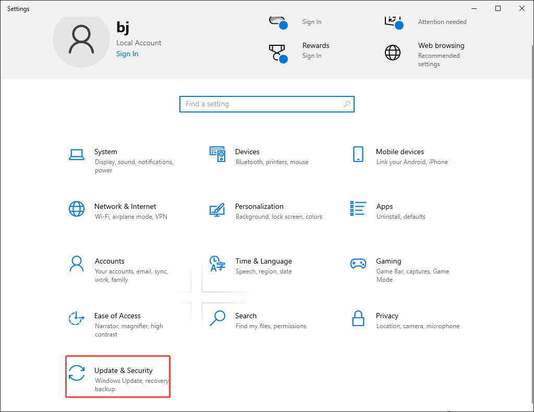Open Time & Language settings
This screenshot has width=534, height=412.
(256, 266)
